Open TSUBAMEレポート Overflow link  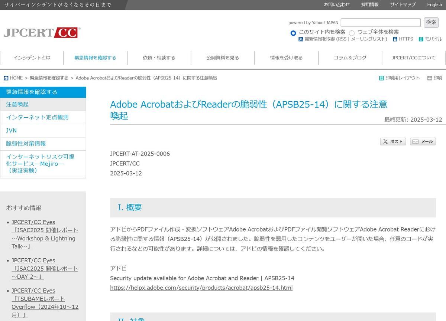coord(45,303)
